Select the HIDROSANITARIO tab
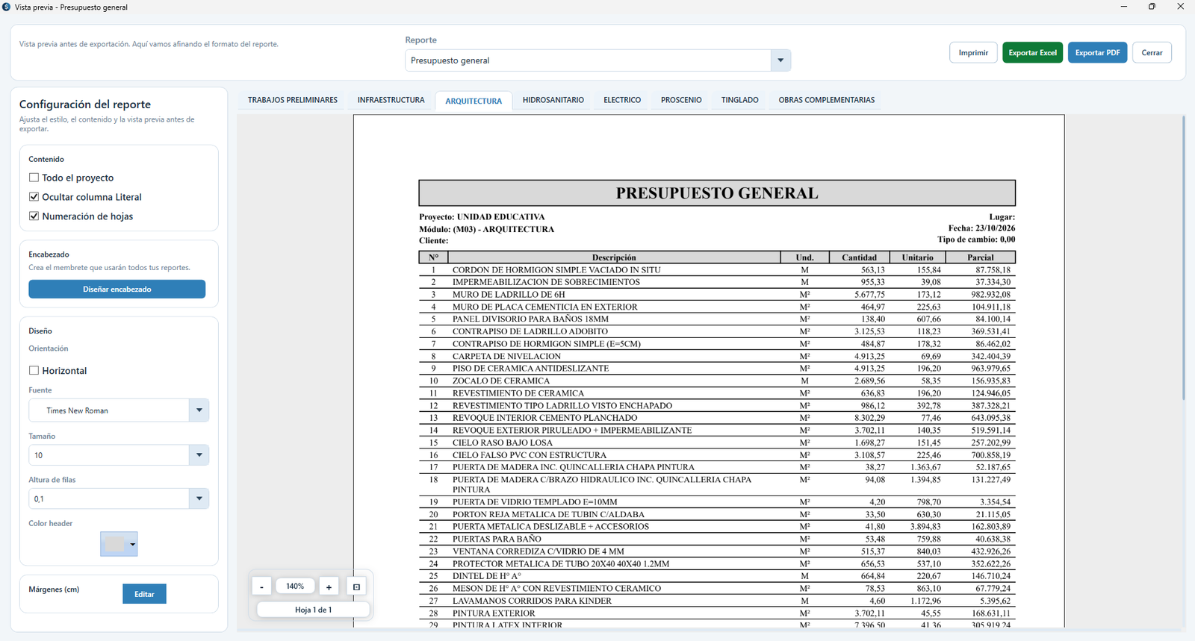This screenshot has width=1195, height=641. [x=553, y=100]
